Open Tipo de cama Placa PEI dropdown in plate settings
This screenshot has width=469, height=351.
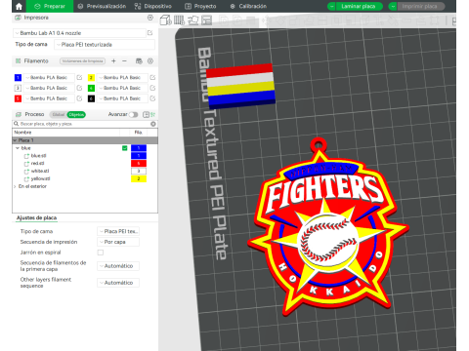pyautogui.click(x=118, y=231)
